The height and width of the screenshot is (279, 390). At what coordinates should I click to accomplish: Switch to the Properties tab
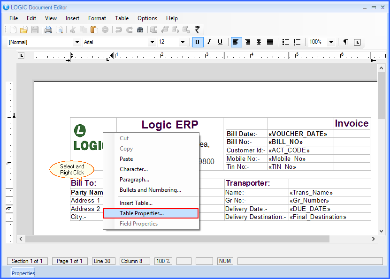23,273
